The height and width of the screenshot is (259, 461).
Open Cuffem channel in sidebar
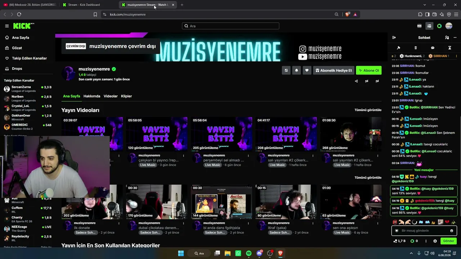point(28,210)
